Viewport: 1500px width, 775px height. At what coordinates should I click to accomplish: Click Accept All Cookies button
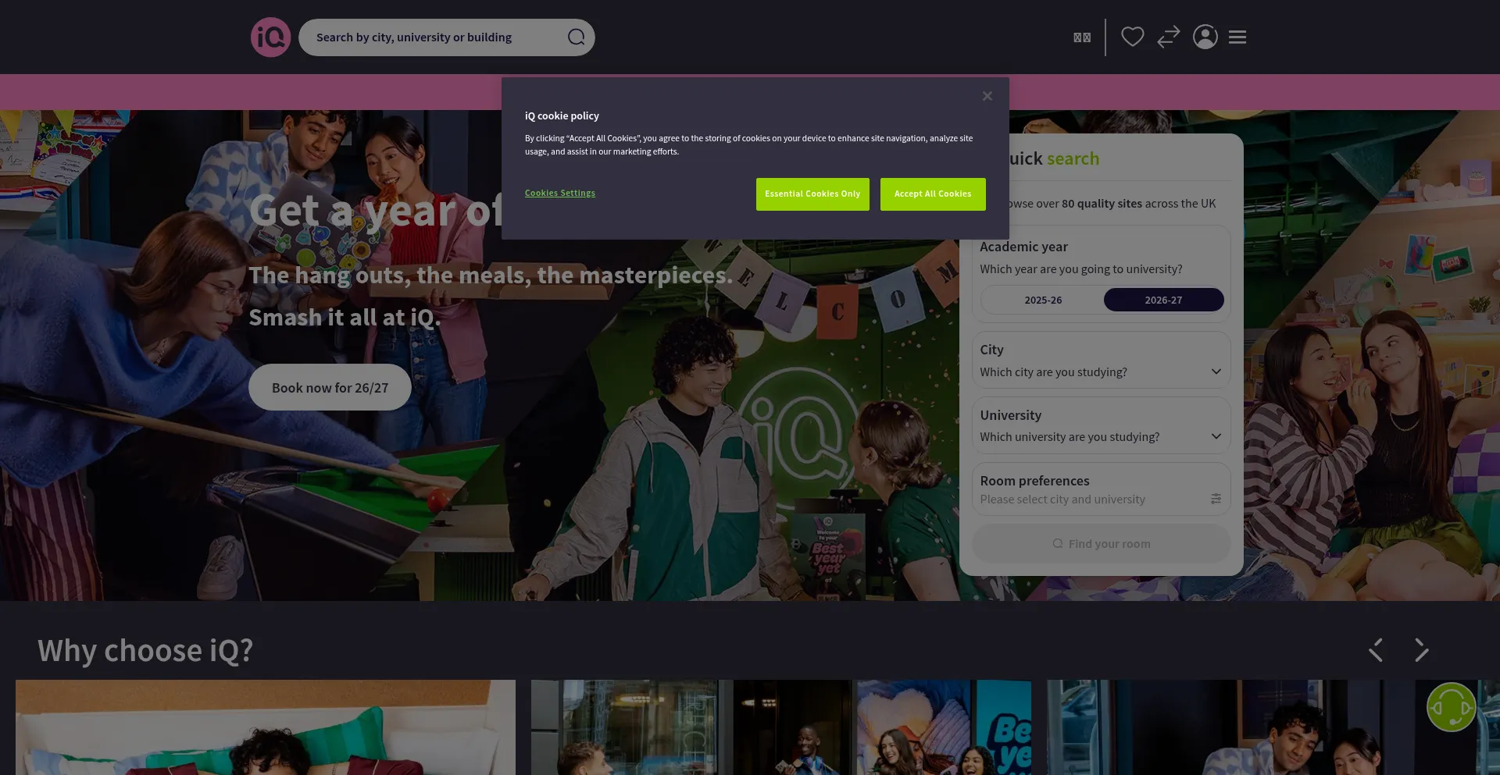(x=932, y=194)
